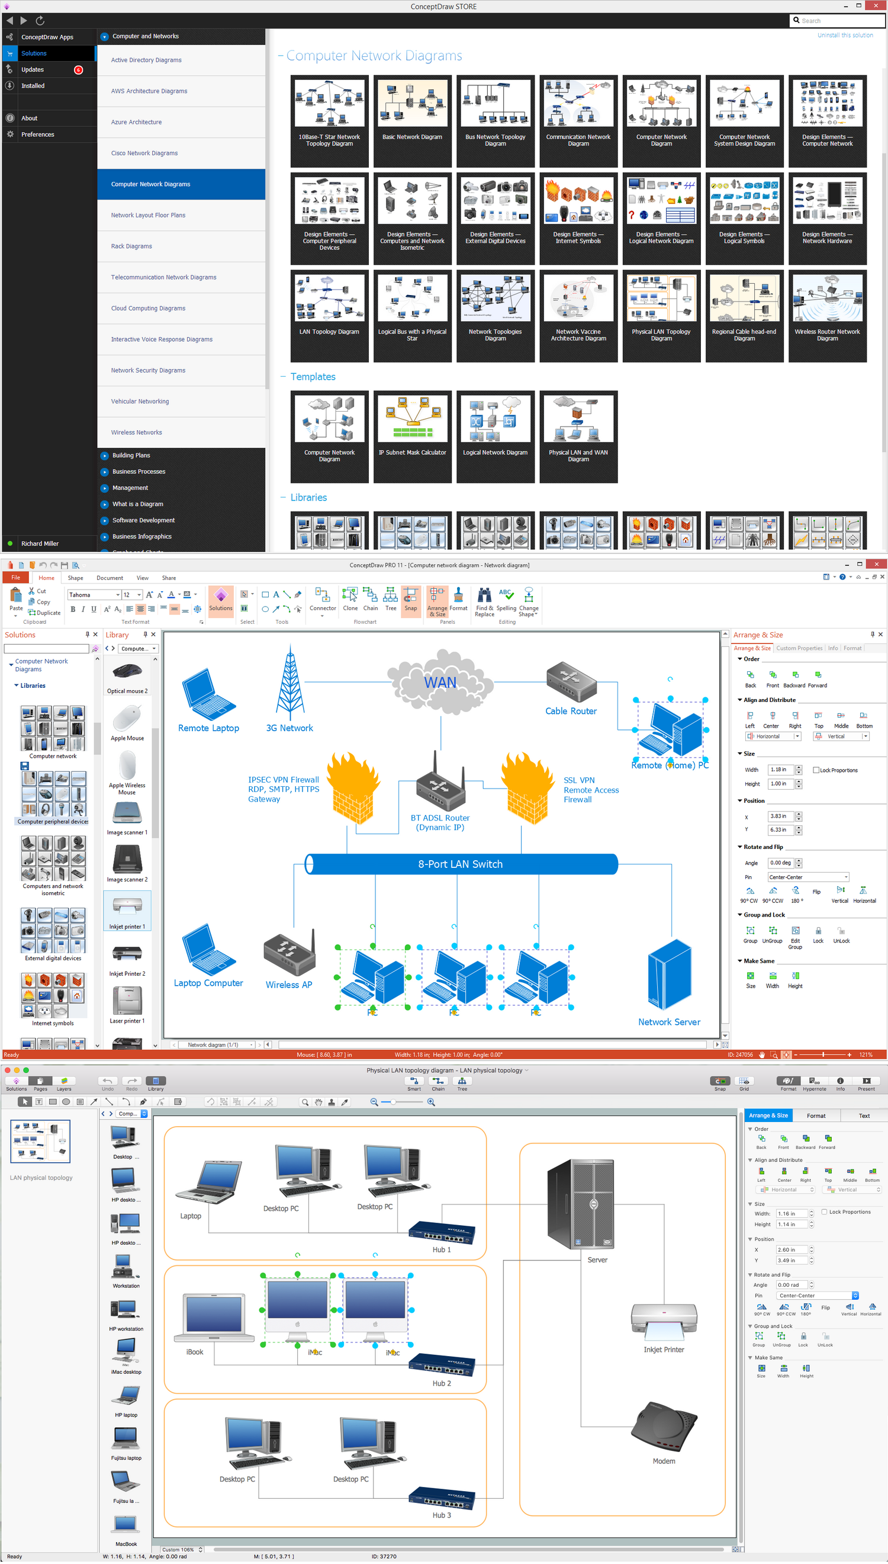Open Rack Diagrams in the STORE list
The image size is (888, 1564).
[x=181, y=246]
